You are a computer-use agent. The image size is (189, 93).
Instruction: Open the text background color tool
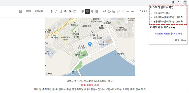pos(75,11)
